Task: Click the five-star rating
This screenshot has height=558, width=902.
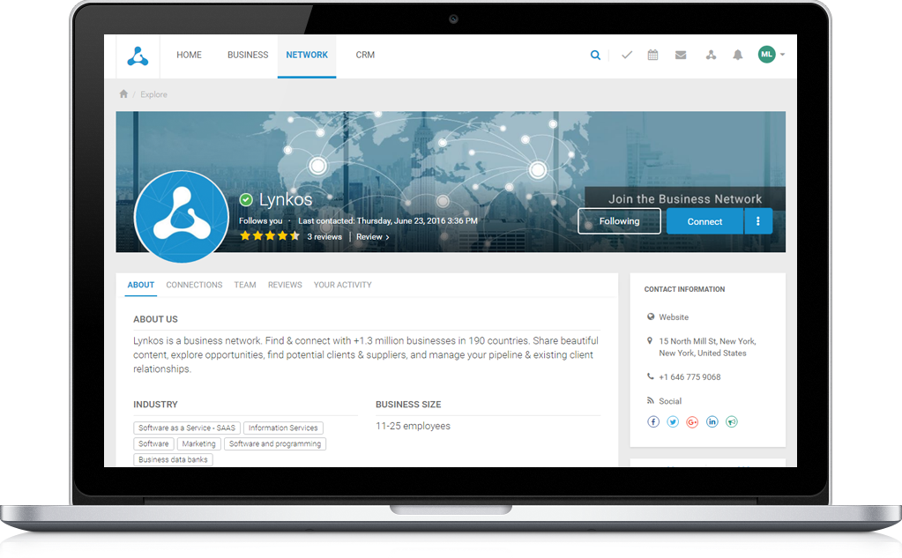Action: point(270,236)
